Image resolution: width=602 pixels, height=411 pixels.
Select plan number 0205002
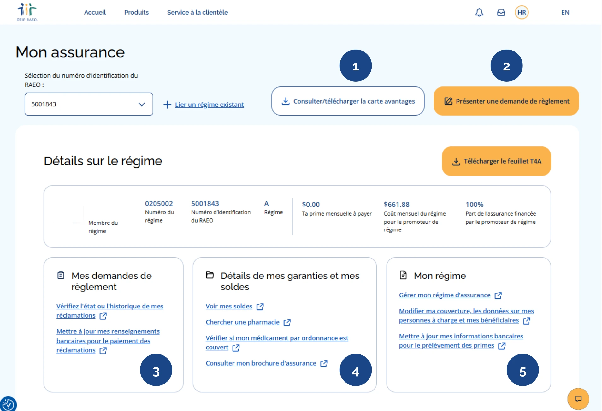click(159, 204)
